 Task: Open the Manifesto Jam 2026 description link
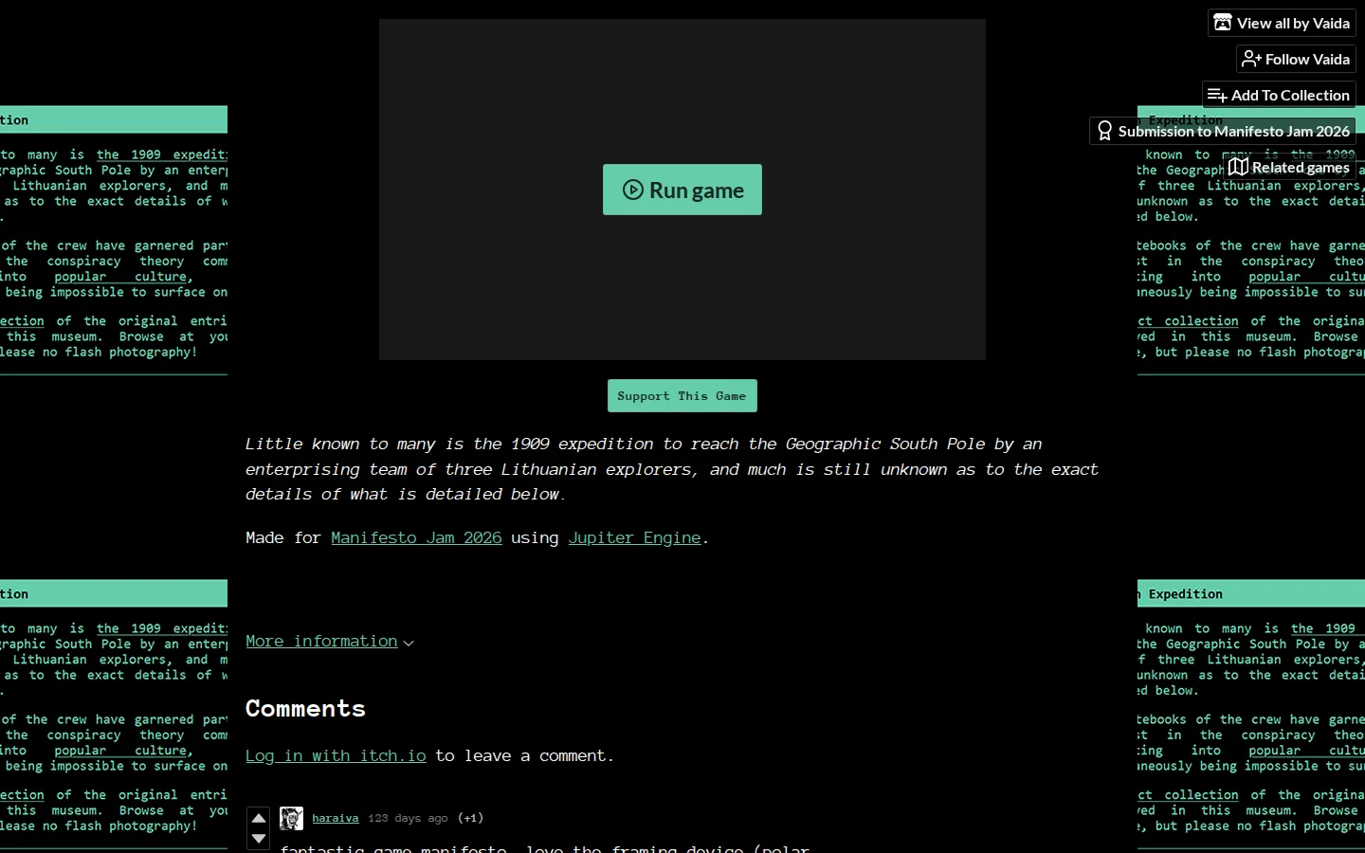coord(416,537)
